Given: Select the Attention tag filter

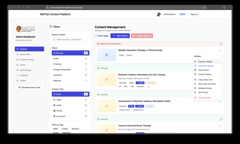Looking at the screenshot, I should point(75,129).
